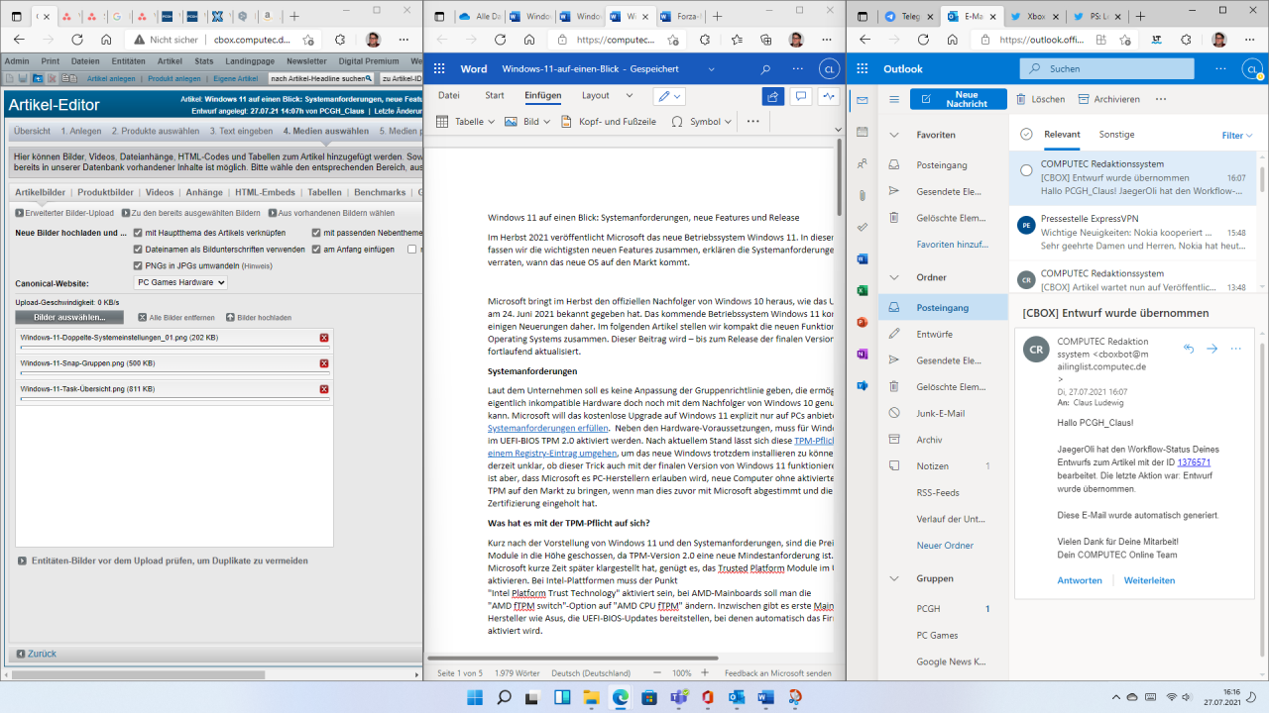Search within the Word document
The image size is (1269, 713).
click(x=764, y=69)
